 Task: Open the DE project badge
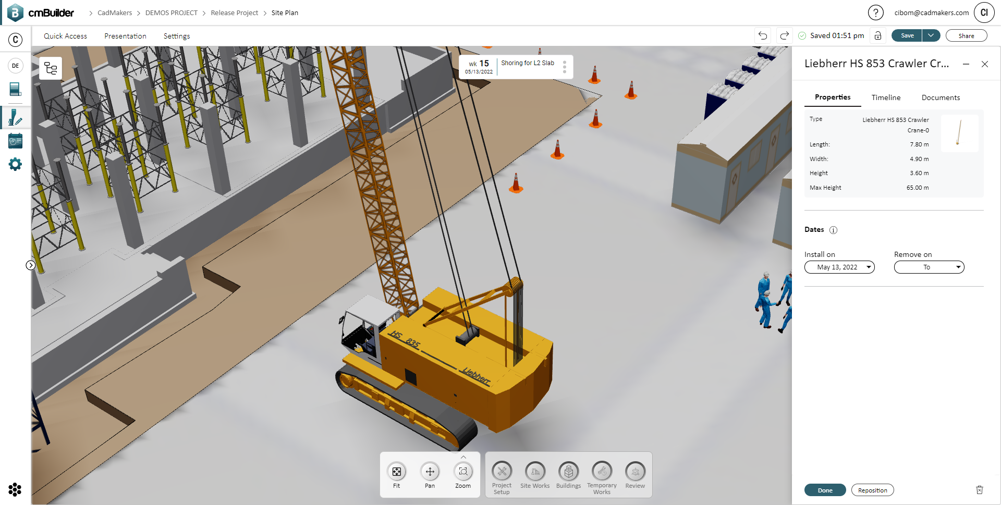click(x=16, y=66)
